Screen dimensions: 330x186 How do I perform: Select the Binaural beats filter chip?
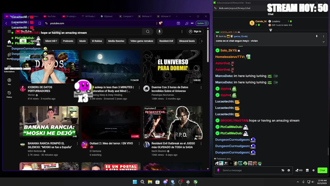point(187,41)
